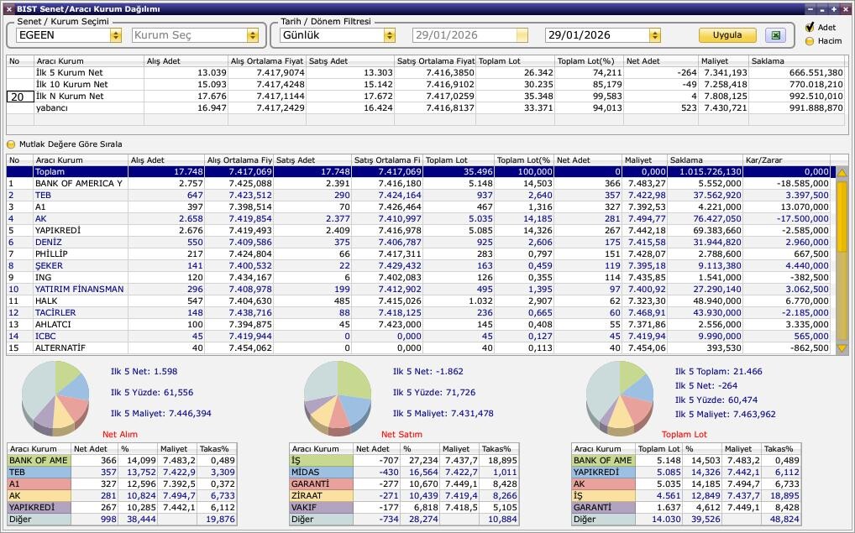855x533 pixels.
Task: Click the Net Satım pie chart
Action: click(x=338, y=395)
